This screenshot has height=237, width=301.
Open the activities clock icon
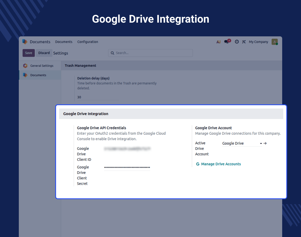[237, 42]
